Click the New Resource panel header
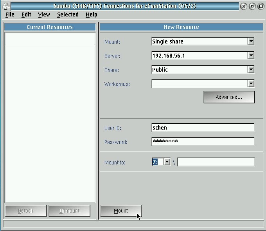Image resolution: width=266 pixels, height=231 pixels. click(x=181, y=27)
